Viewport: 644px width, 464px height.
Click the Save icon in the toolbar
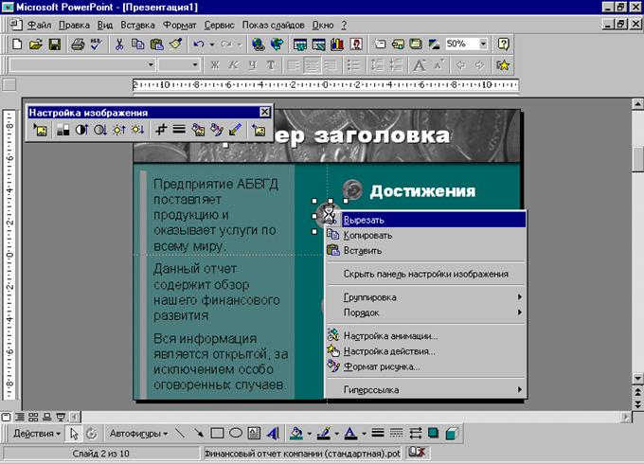tap(54, 45)
